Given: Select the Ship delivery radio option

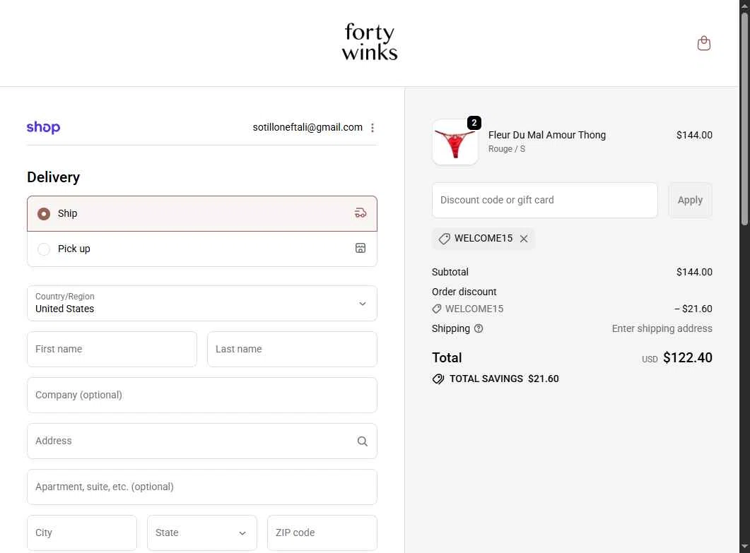Looking at the screenshot, I should pyautogui.click(x=44, y=214).
